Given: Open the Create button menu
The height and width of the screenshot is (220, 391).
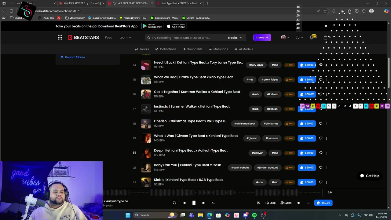Looking at the screenshot, I should click(262, 38).
